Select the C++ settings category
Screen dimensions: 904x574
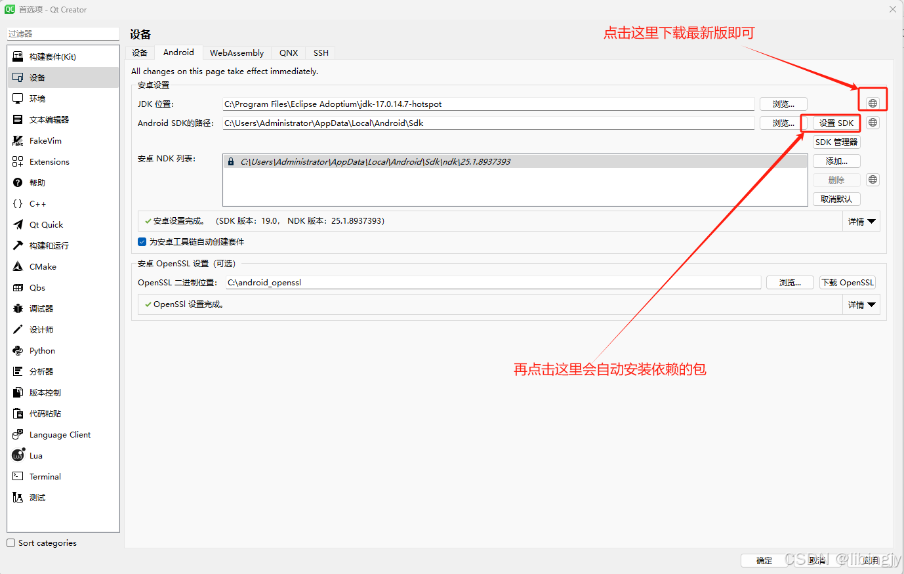click(x=63, y=203)
